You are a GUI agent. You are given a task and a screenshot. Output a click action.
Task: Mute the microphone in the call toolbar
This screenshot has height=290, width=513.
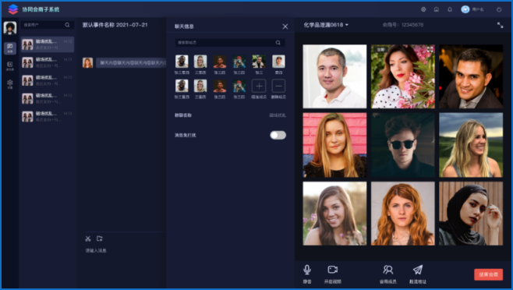[x=307, y=270]
